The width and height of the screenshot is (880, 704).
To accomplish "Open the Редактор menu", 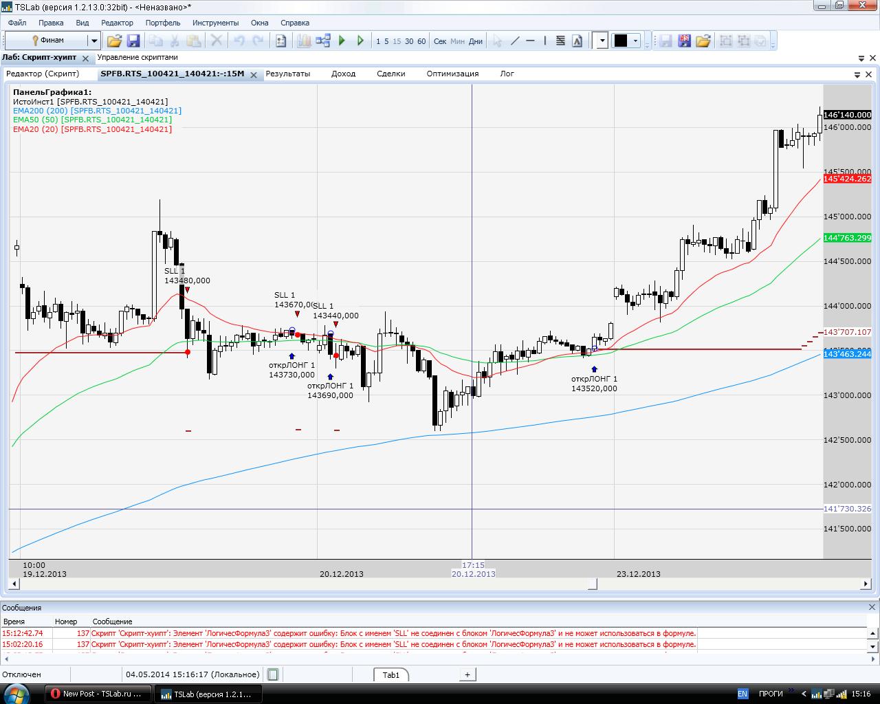I will point(117,23).
